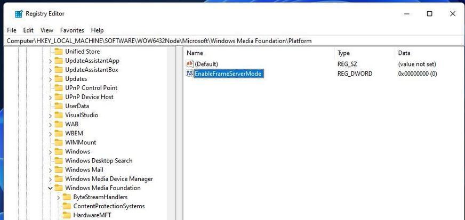The height and width of the screenshot is (220, 465).
Task: Select the UserData folder icon
Action: [59, 106]
